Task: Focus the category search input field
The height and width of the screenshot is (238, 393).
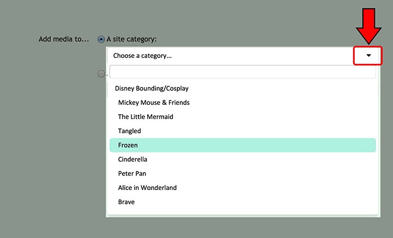Action: 242,72
